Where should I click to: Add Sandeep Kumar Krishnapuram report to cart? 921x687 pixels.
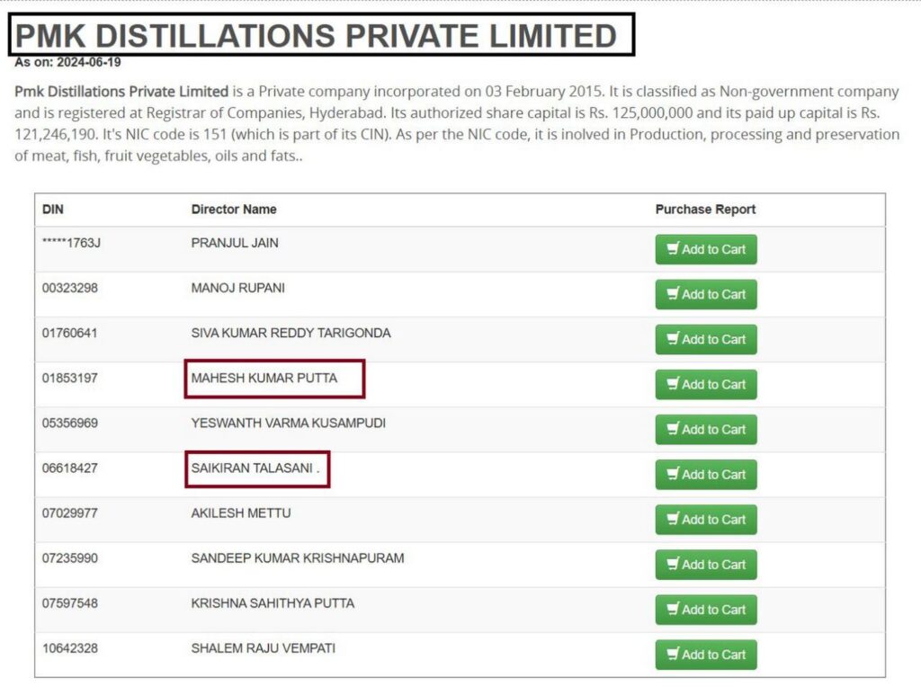click(706, 565)
